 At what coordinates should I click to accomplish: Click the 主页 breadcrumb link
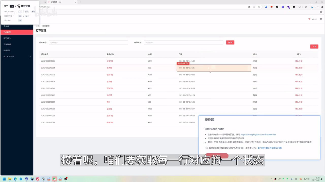click(38, 26)
